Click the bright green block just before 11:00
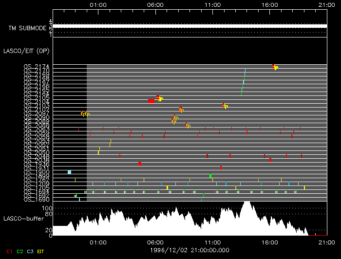The width and height of the screenshot is (341, 259). click(210, 176)
